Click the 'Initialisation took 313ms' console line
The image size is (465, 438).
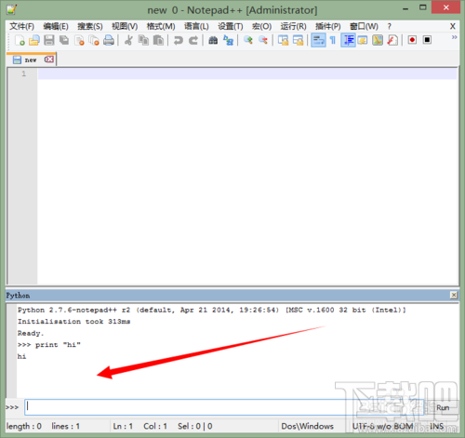coord(73,322)
